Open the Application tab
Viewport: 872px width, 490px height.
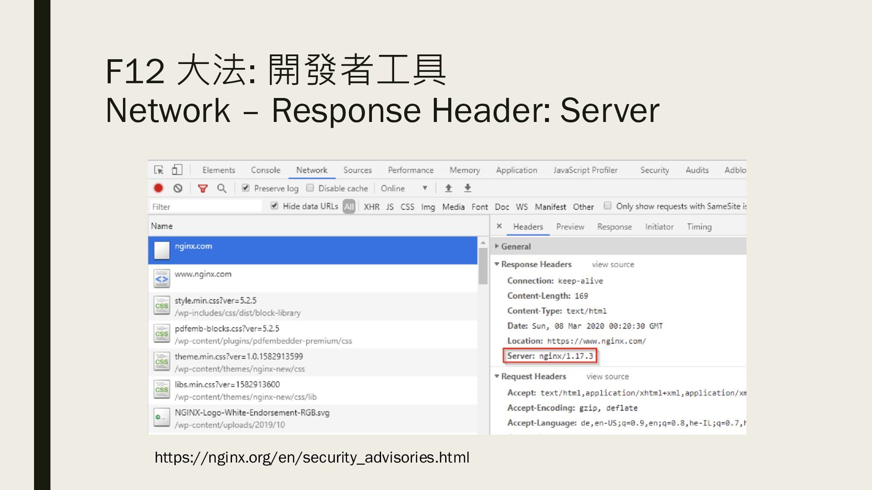pos(516,170)
